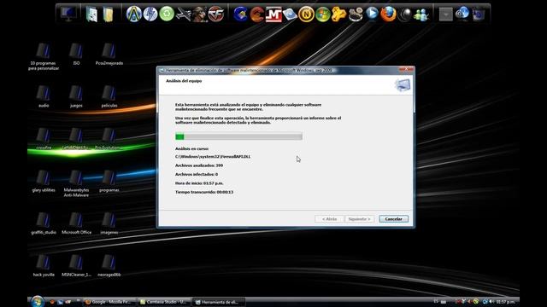The height and width of the screenshot is (307, 547).
Task: Open the audio desktop folder
Action: pos(44,96)
